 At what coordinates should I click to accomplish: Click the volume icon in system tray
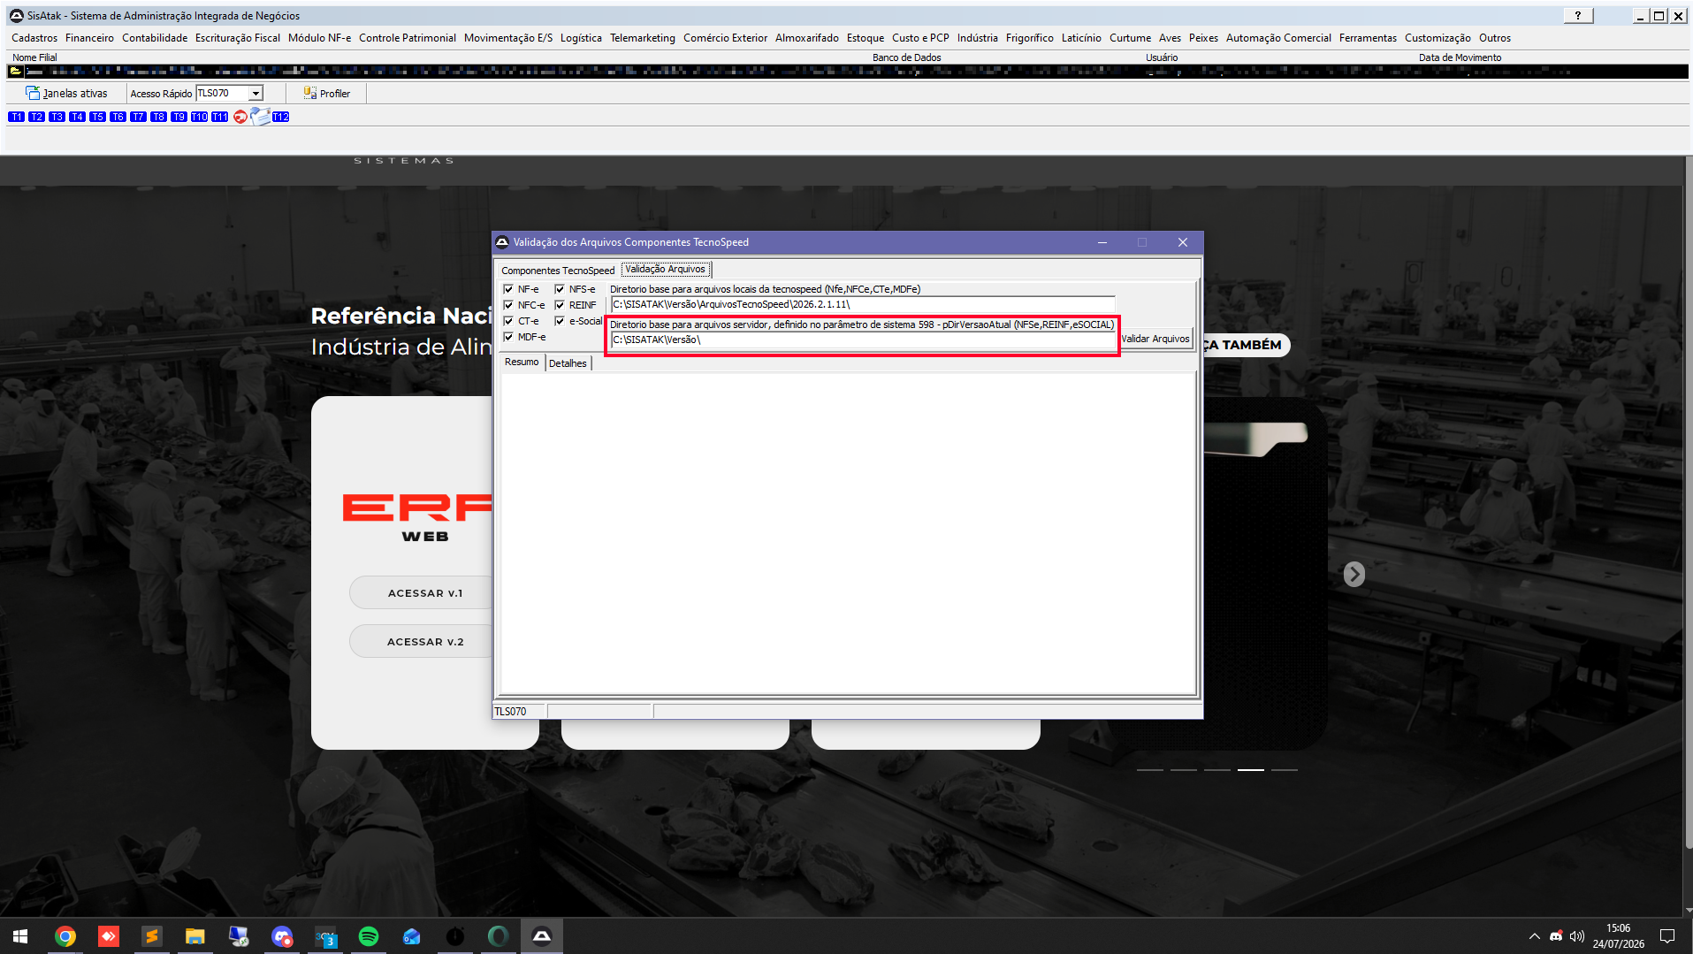[1577, 936]
